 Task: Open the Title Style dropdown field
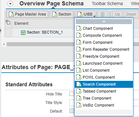72,103
